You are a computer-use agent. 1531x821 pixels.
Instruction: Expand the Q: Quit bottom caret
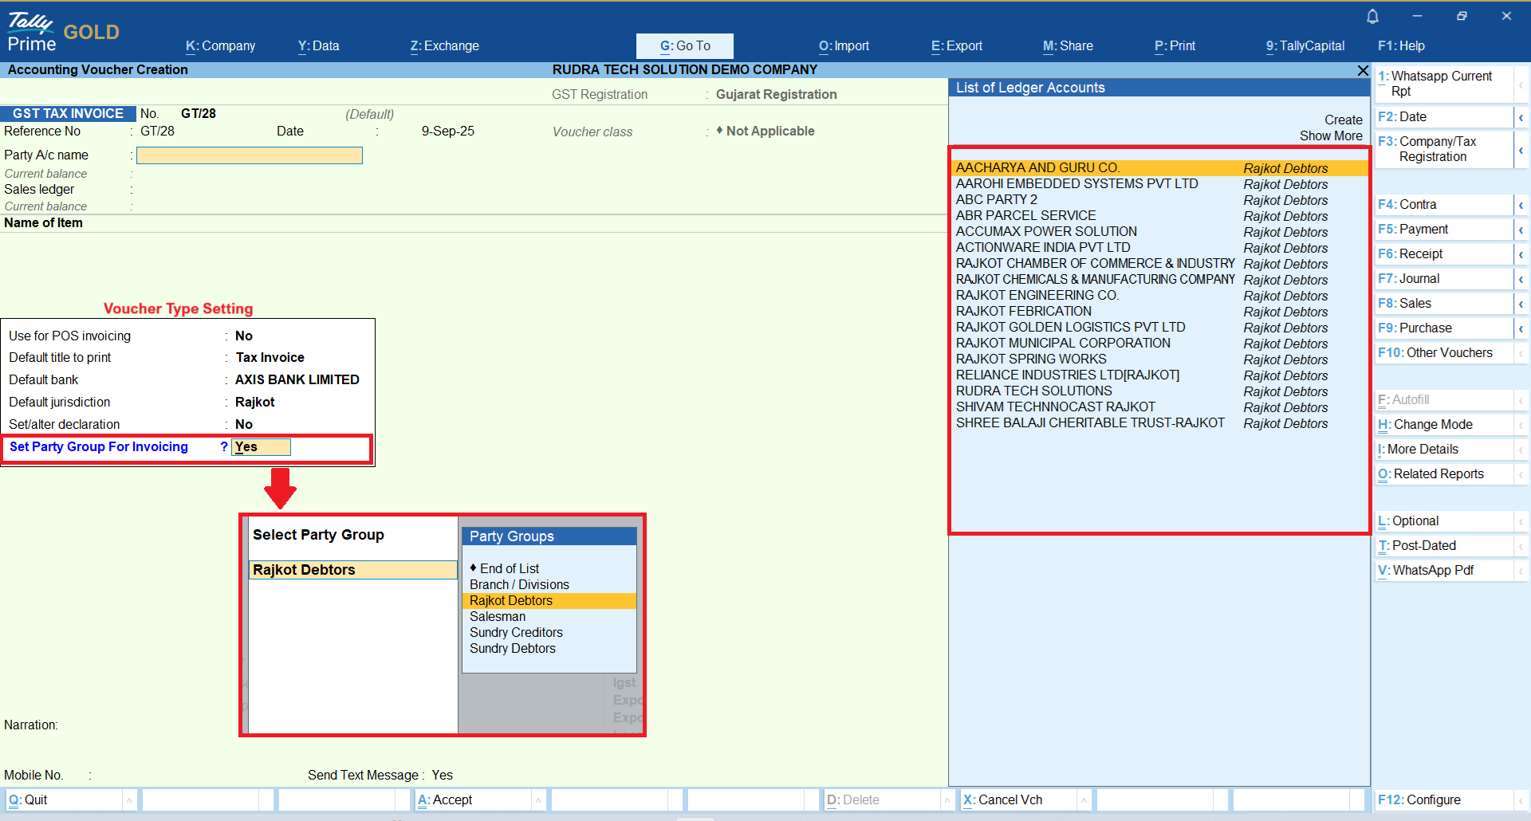coord(128,799)
